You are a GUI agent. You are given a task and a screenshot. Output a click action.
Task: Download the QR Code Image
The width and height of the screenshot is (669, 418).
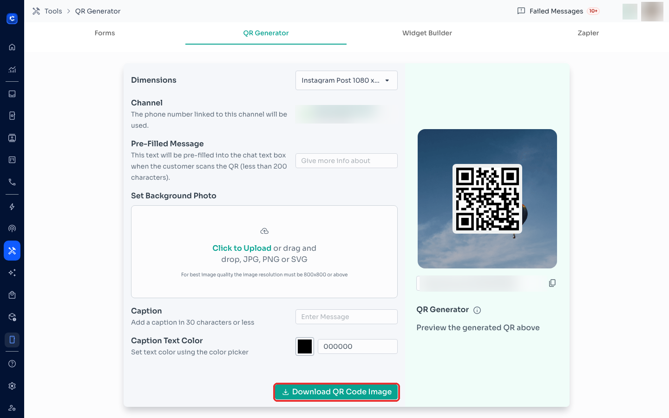pyautogui.click(x=337, y=392)
